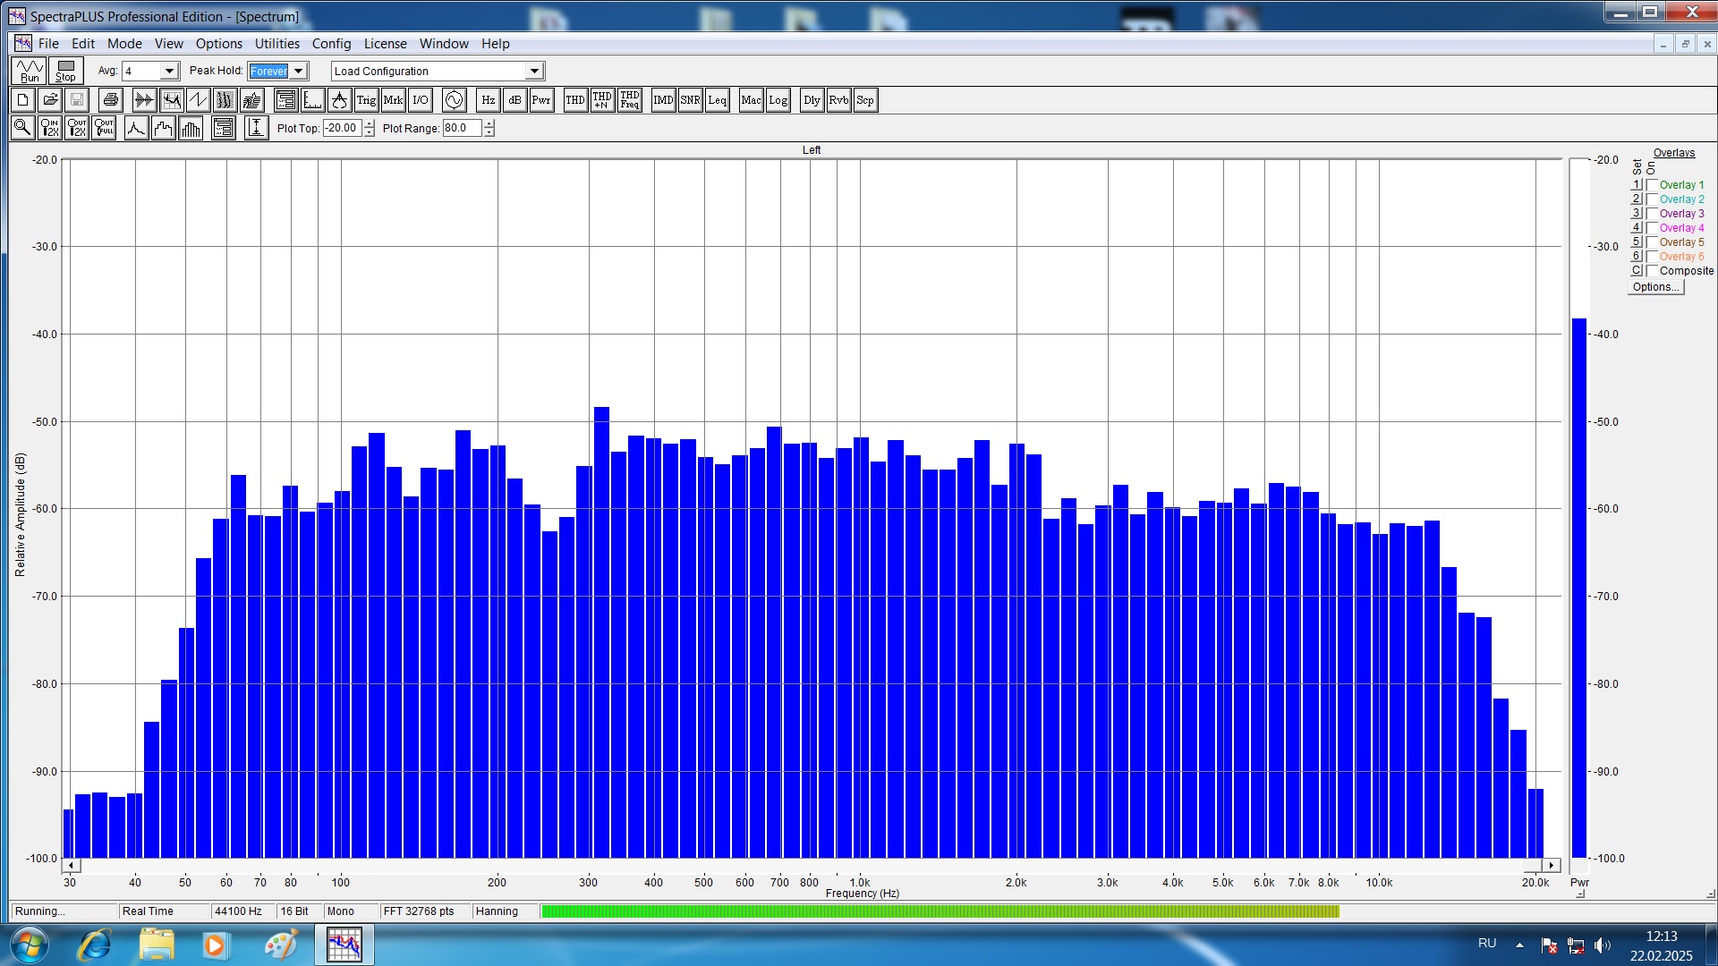Click the Run button
The image size is (1718, 966).
pos(29,71)
